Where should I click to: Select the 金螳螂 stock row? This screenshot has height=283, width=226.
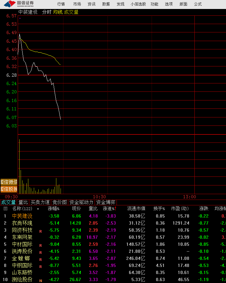click(113, 258)
